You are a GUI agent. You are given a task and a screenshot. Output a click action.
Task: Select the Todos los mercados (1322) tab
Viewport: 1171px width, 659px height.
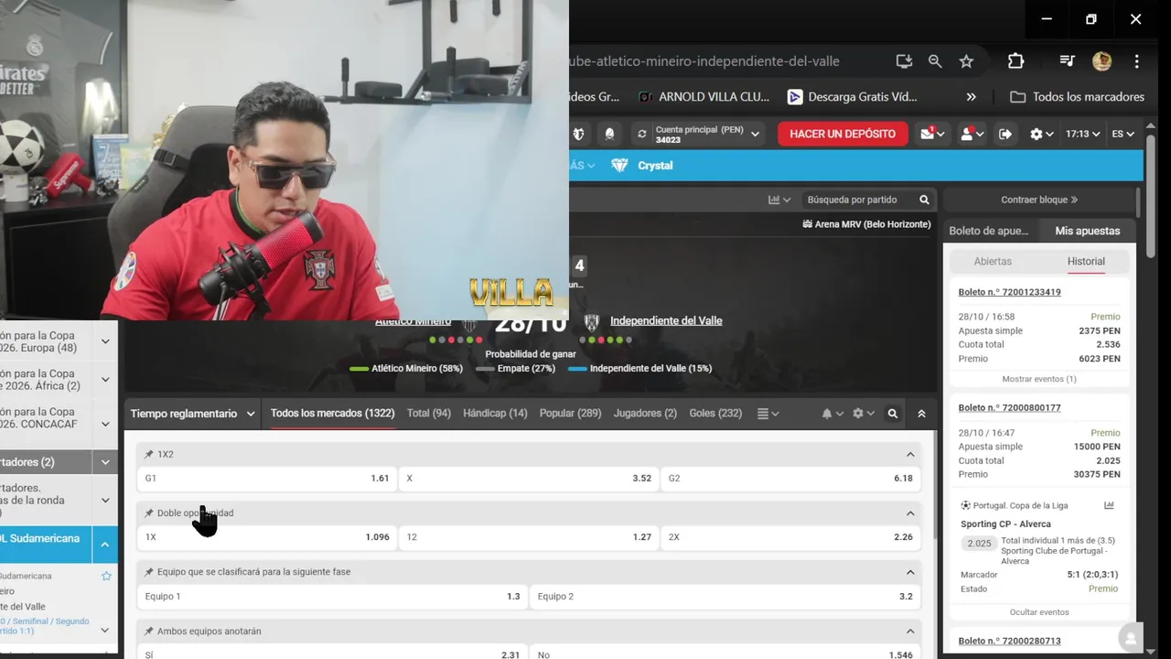click(333, 414)
